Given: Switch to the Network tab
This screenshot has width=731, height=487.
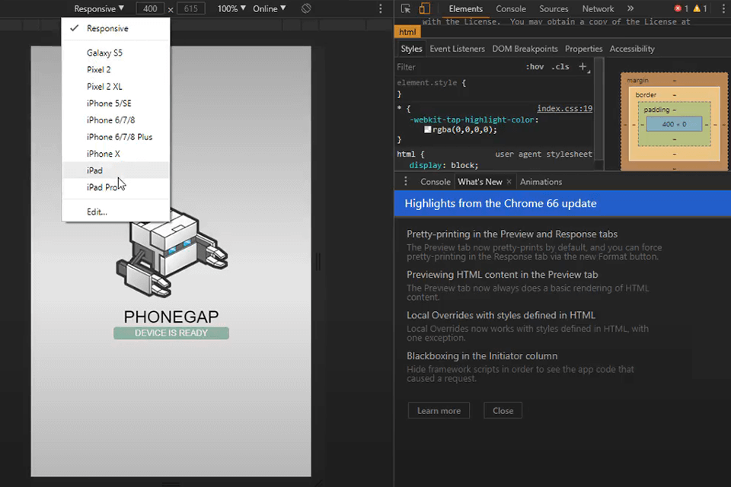Looking at the screenshot, I should click(598, 9).
